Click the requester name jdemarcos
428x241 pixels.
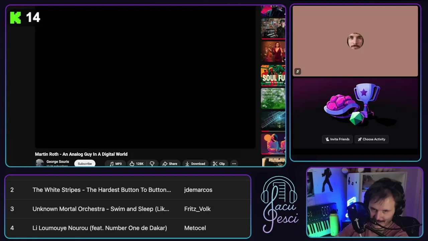click(198, 190)
